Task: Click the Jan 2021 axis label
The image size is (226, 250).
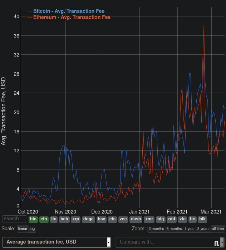Action: pyautogui.click(x=139, y=212)
